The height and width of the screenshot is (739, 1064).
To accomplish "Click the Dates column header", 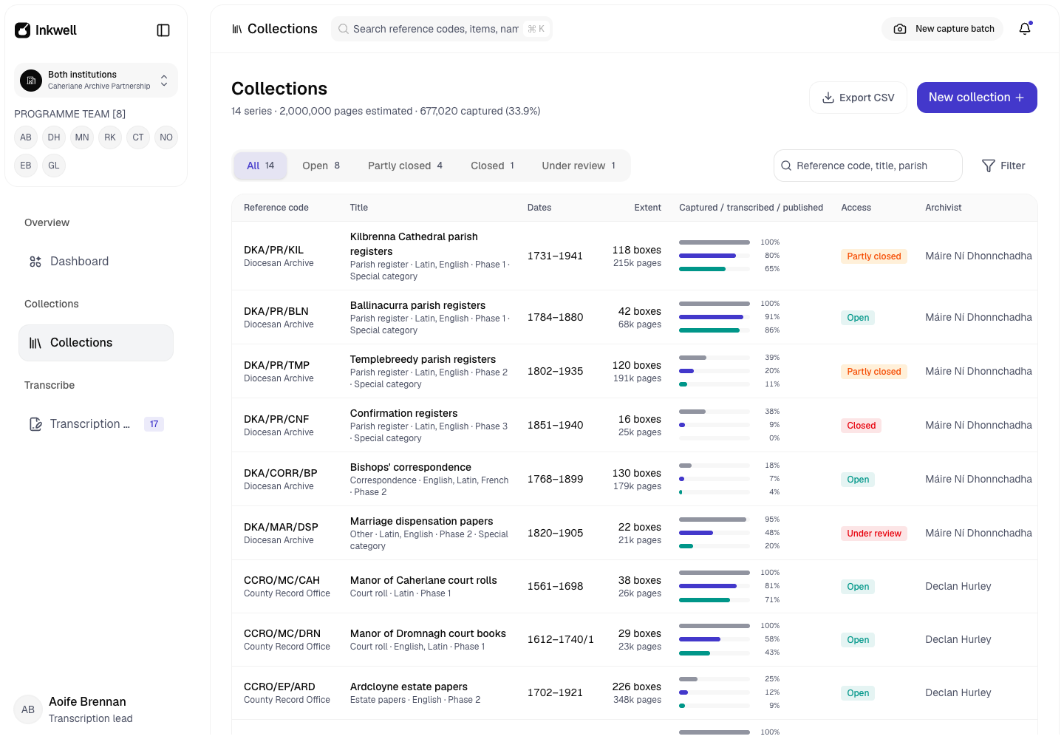I will tap(539, 208).
